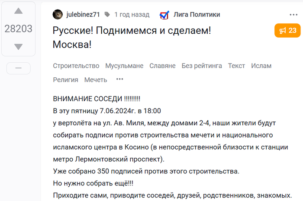Click the tag icon beside julebinez71

pyautogui.click(x=107, y=14)
